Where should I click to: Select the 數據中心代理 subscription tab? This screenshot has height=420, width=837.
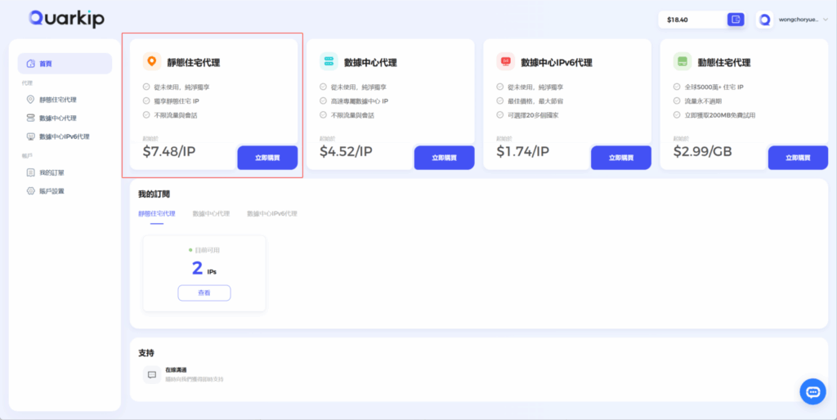211,213
